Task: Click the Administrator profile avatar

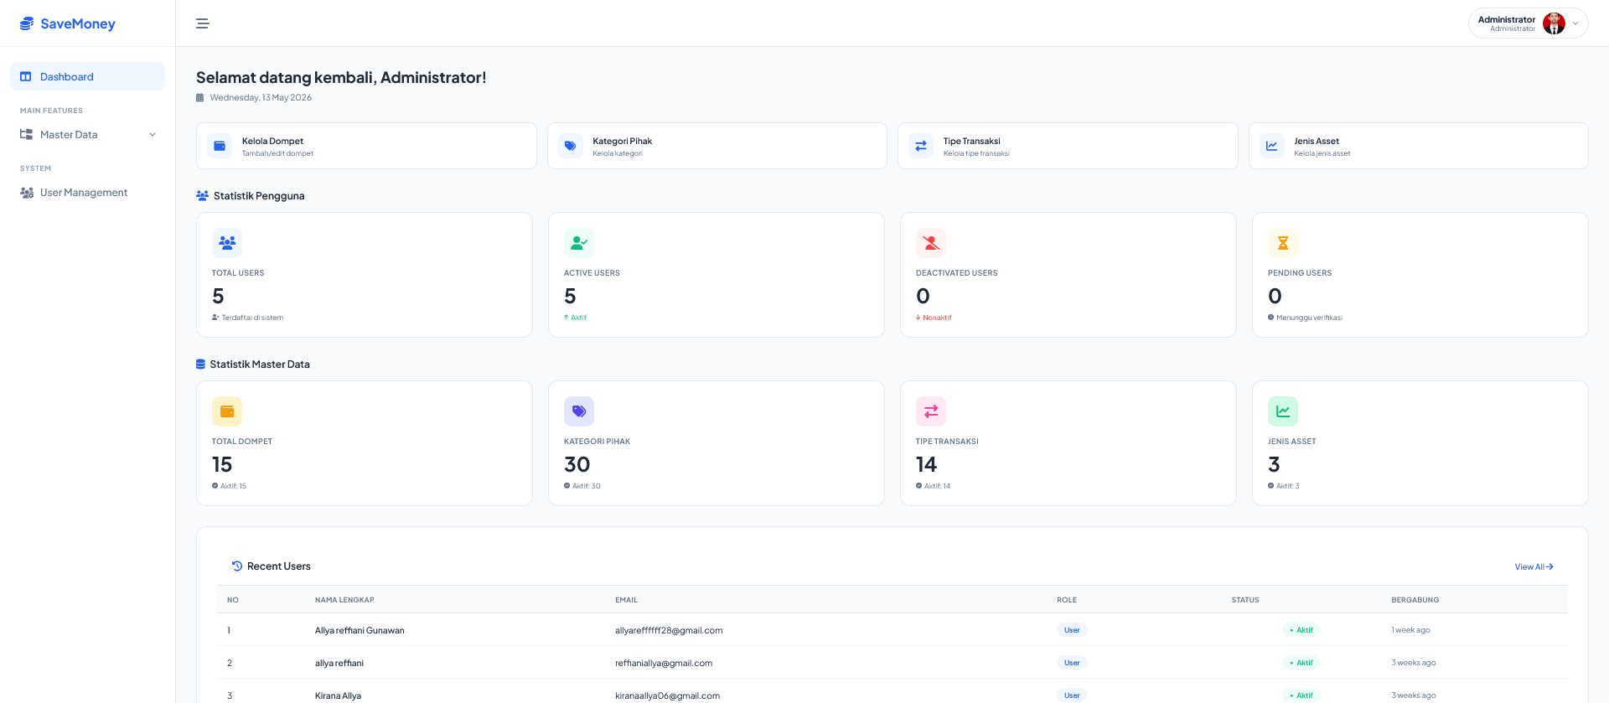Action: [x=1554, y=23]
